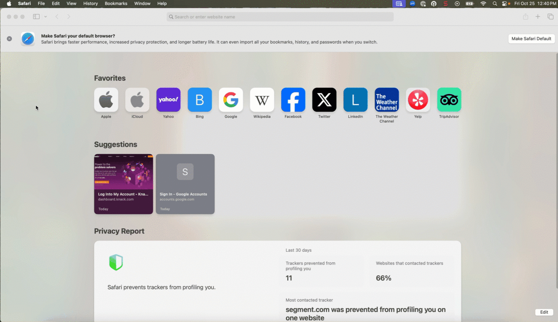Open the Yahoo favorite icon
Image resolution: width=558 pixels, height=322 pixels.
point(168,100)
